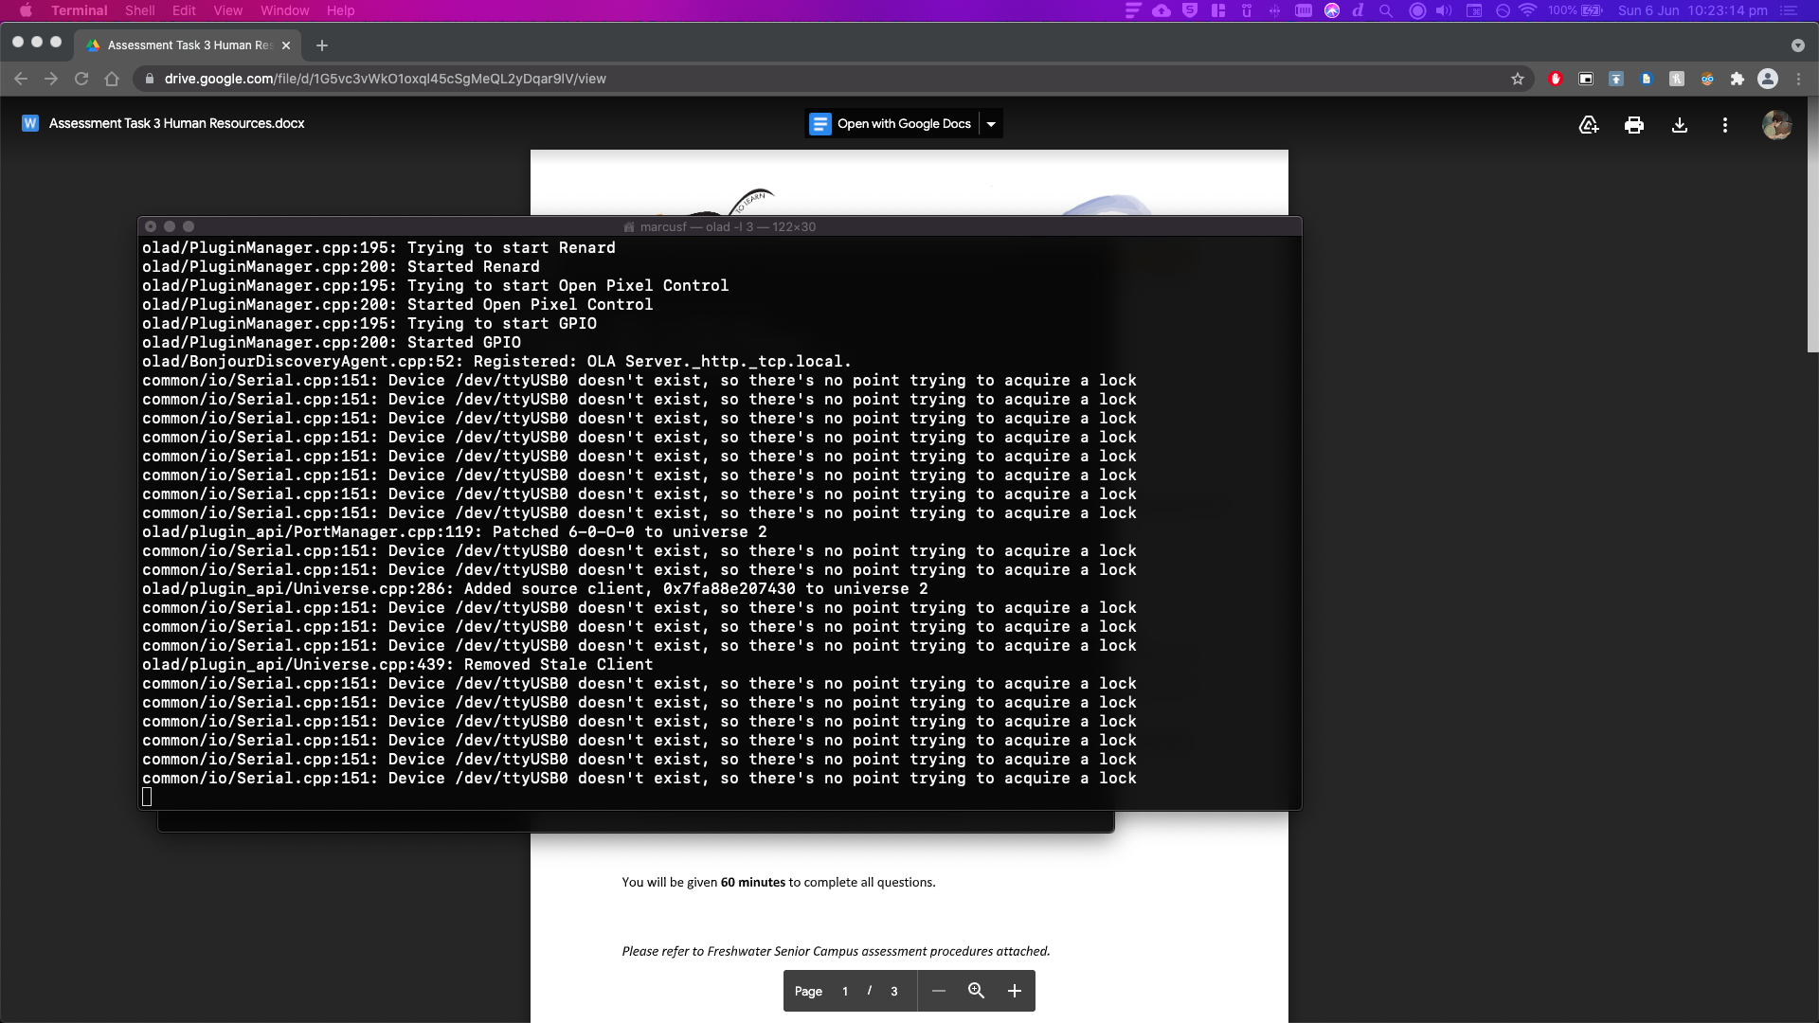Click Open with Google Docs button

pyautogui.click(x=891, y=124)
